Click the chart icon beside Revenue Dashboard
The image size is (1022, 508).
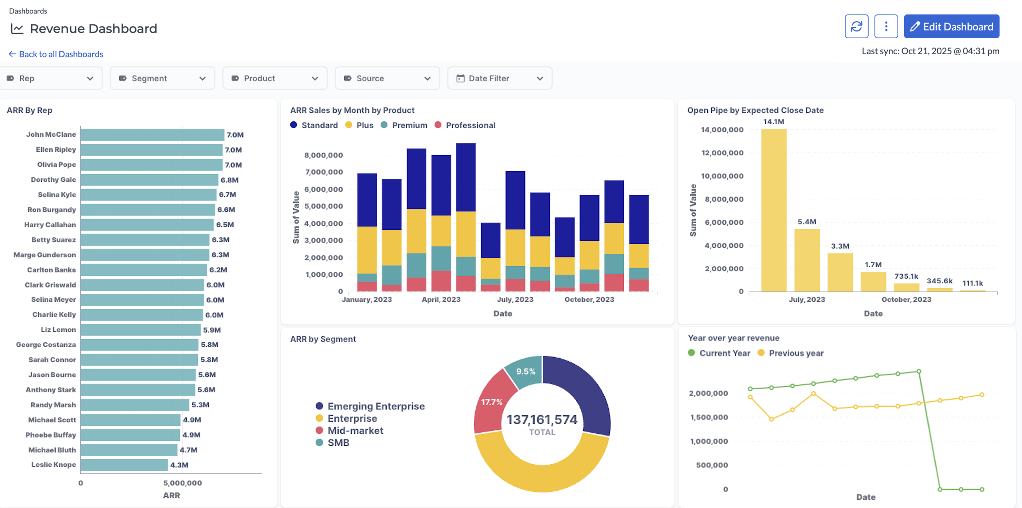pos(17,29)
